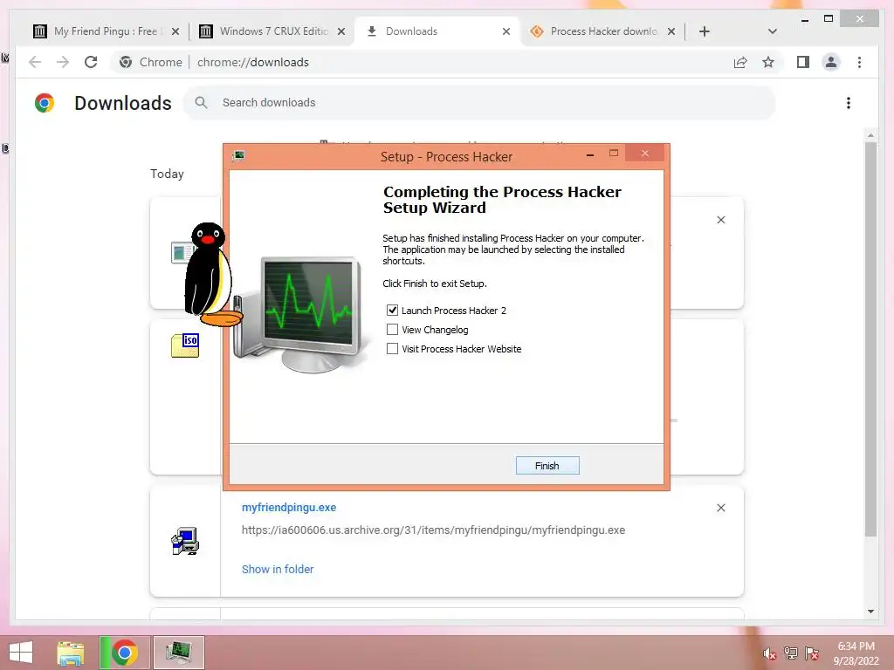Close the Process Hacker download tab

(x=671, y=31)
